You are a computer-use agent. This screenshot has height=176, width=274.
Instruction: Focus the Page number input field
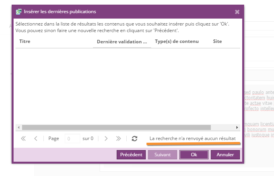click(72, 138)
